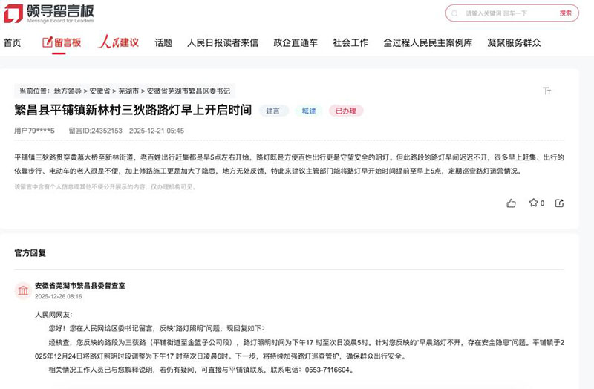Open the 首页 home menu item

(12, 43)
